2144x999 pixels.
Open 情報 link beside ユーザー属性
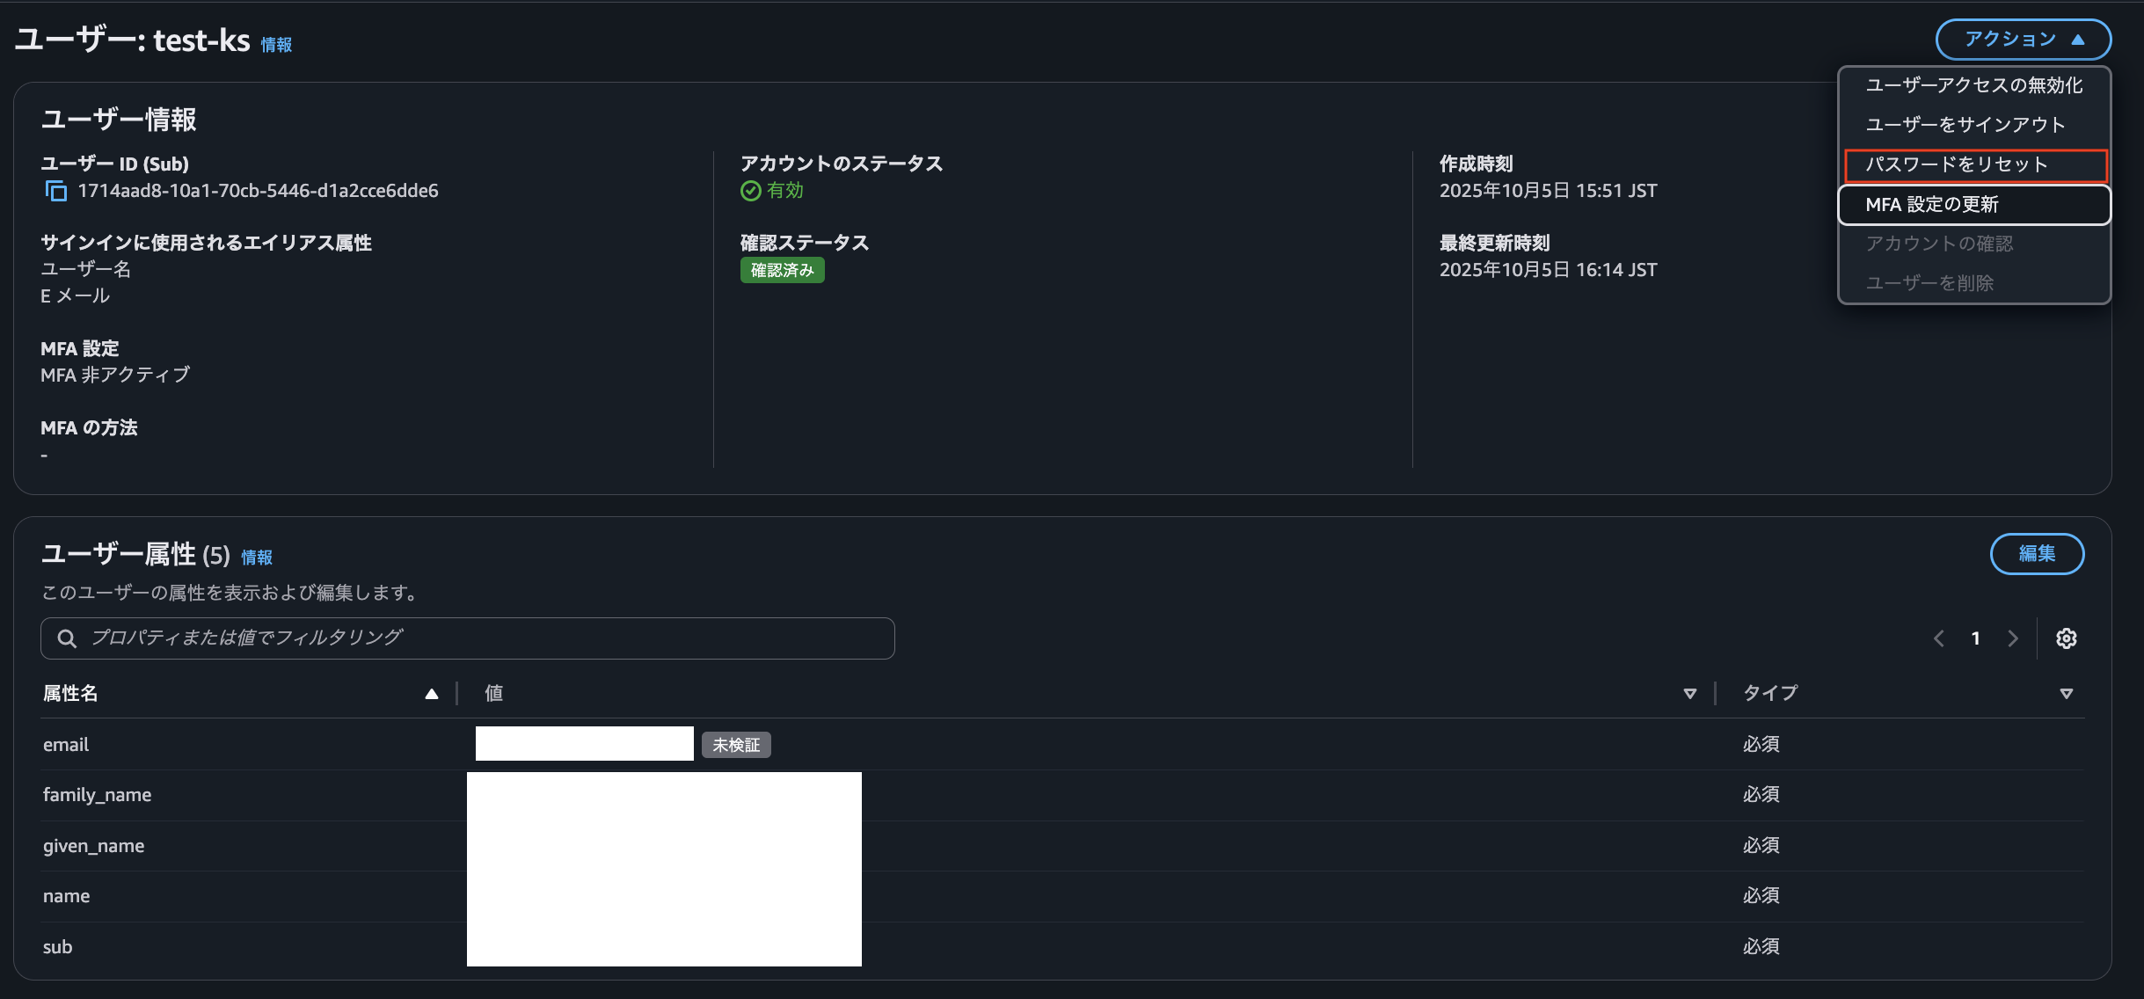tap(257, 558)
